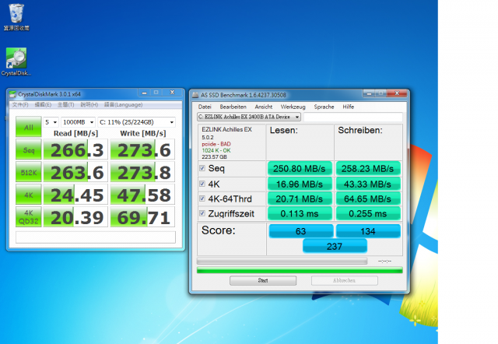Click the write access time 0.255 ms

[x=368, y=213]
